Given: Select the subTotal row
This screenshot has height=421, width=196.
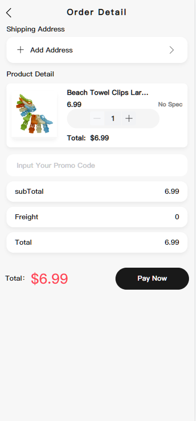Looking at the screenshot, I should pos(97,191).
